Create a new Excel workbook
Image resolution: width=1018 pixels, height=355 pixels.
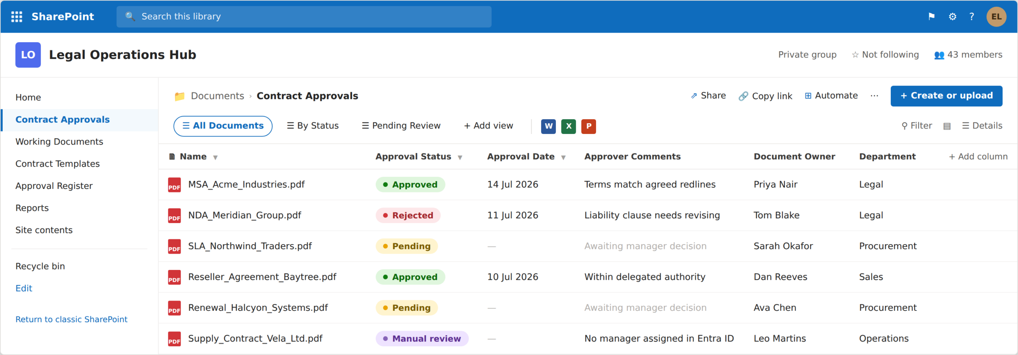(569, 126)
